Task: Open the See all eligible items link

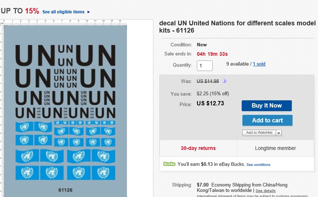Action: click(63, 12)
